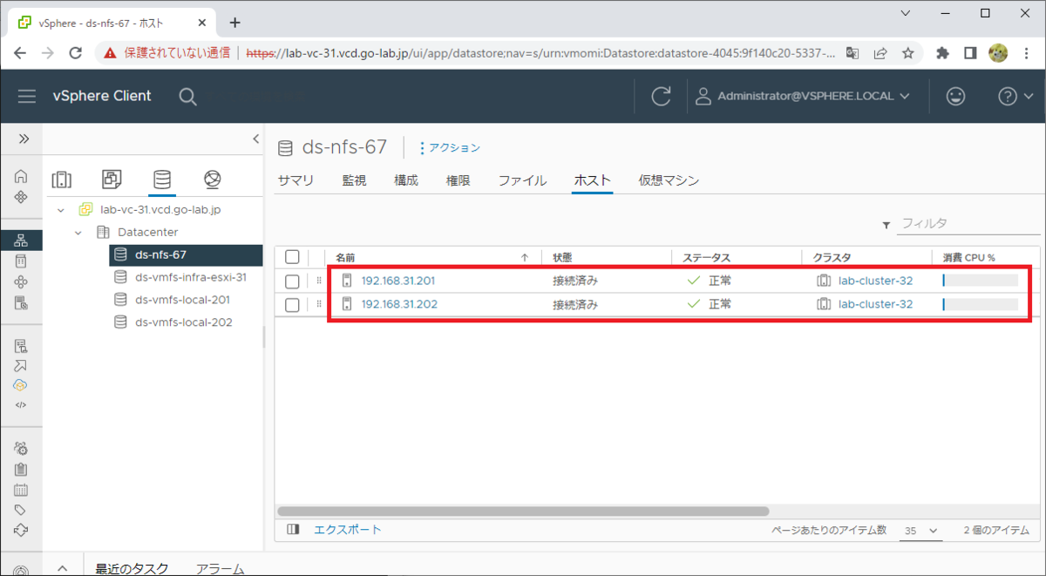Open the smiley feedback icon
This screenshot has width=1046, height=576.
[956, 96]
